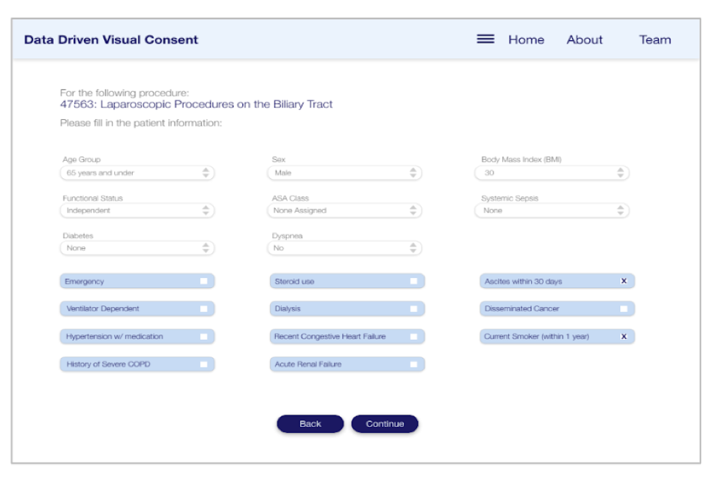Screen dimensions: 709x483
Task: Uncheck the Current Smoker X mark
Action: [624, 337]
